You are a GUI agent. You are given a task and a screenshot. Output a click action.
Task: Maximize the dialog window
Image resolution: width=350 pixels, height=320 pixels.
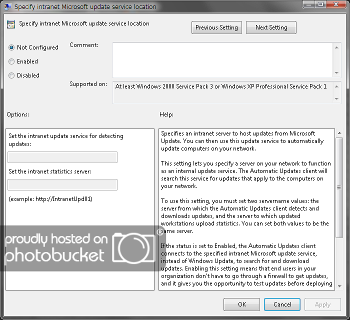tap(321, 4)
